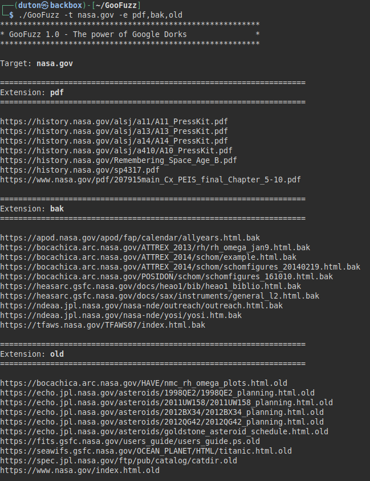Open the goldstone_asteroid_schedule.html.old URL
Image resolution: width=370 pixels, height=481 pixels.
click(164, 431)
